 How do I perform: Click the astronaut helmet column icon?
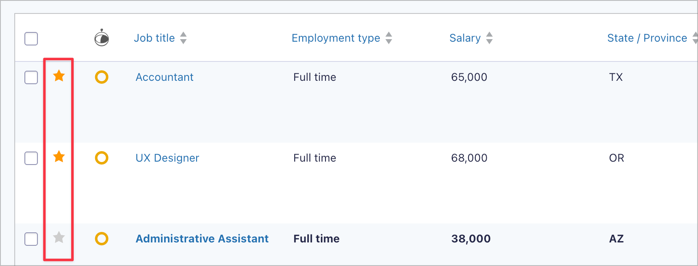tap(101, 38)
